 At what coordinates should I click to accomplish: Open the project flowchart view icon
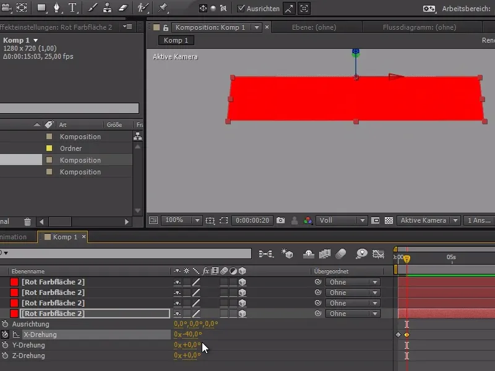pos(137,136)
